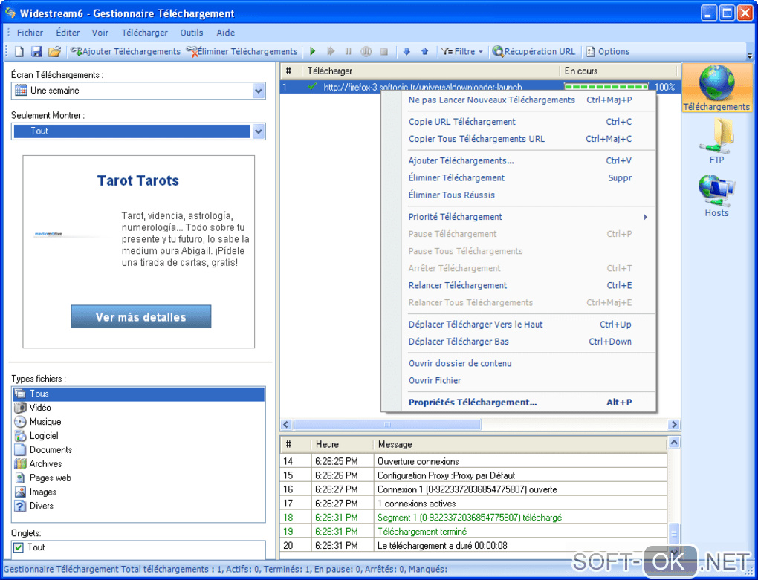Screen dimensions: 758x580
Task: Expand Priorité Téléchargement submenu
Action: pyautogui.click(x=518, y=217)
